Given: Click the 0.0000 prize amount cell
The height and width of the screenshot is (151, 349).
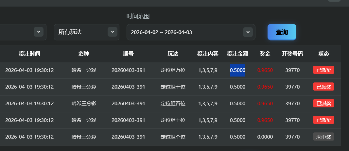Looking at the screenshot, I should pos(265,137).
